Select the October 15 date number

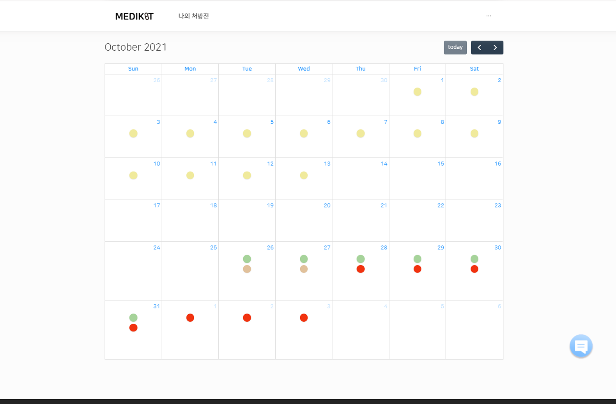tap(441, 164)
